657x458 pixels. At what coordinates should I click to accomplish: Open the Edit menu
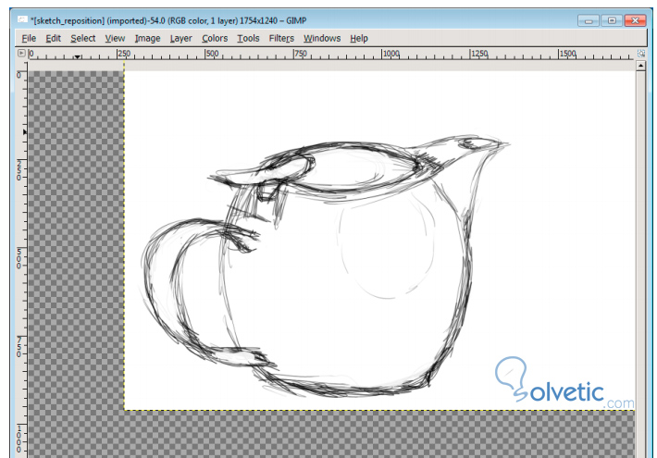[x=54, y=38]
